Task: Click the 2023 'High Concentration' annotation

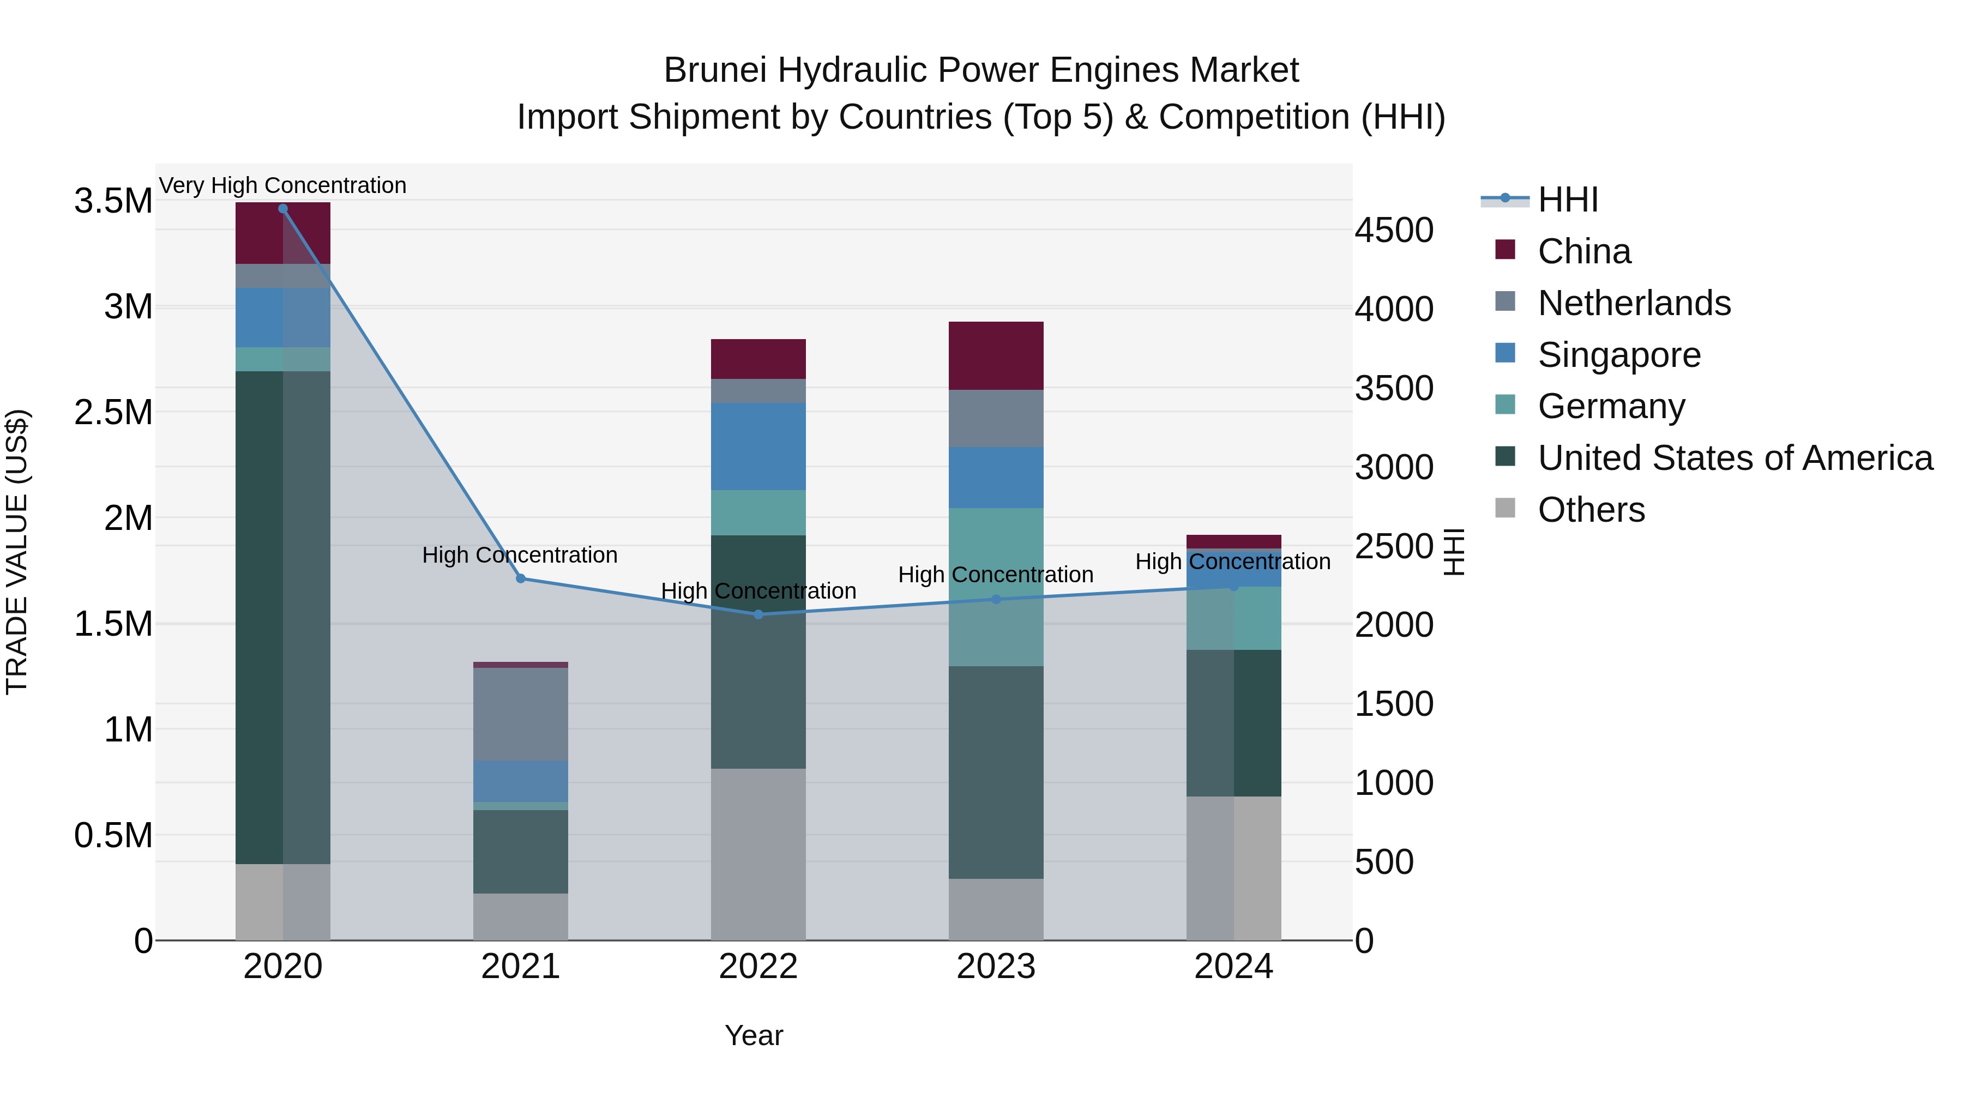Action: (x=996, y=575)
